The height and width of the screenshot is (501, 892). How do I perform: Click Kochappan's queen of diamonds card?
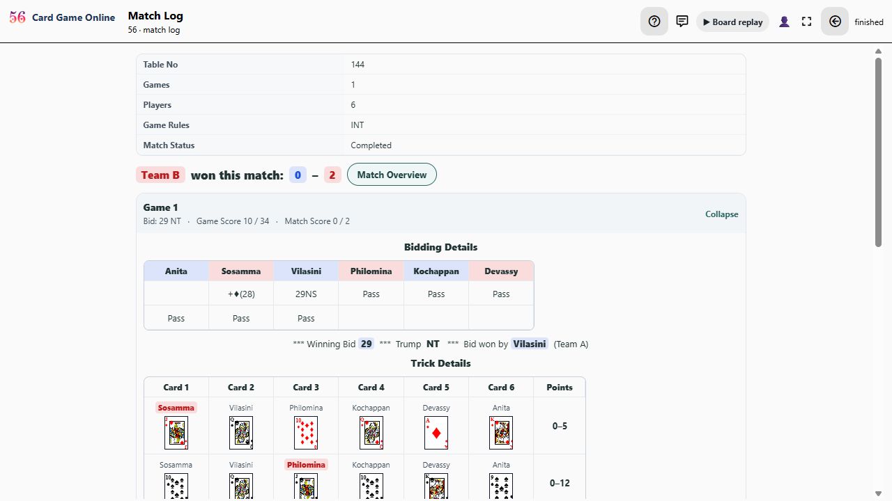tap(371, 433)
